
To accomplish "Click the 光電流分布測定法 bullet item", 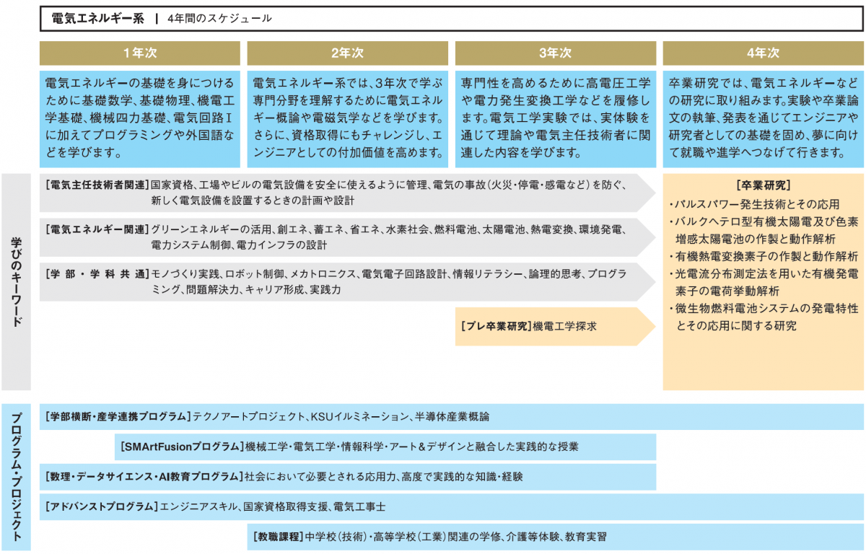I will tap(764, 282).
